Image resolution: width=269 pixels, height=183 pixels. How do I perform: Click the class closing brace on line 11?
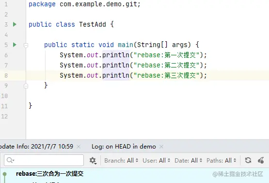[x=31, y=105]
